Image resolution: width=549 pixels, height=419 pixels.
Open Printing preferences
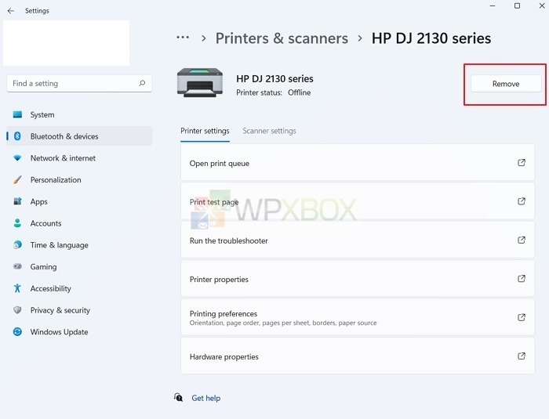(358, 317)
